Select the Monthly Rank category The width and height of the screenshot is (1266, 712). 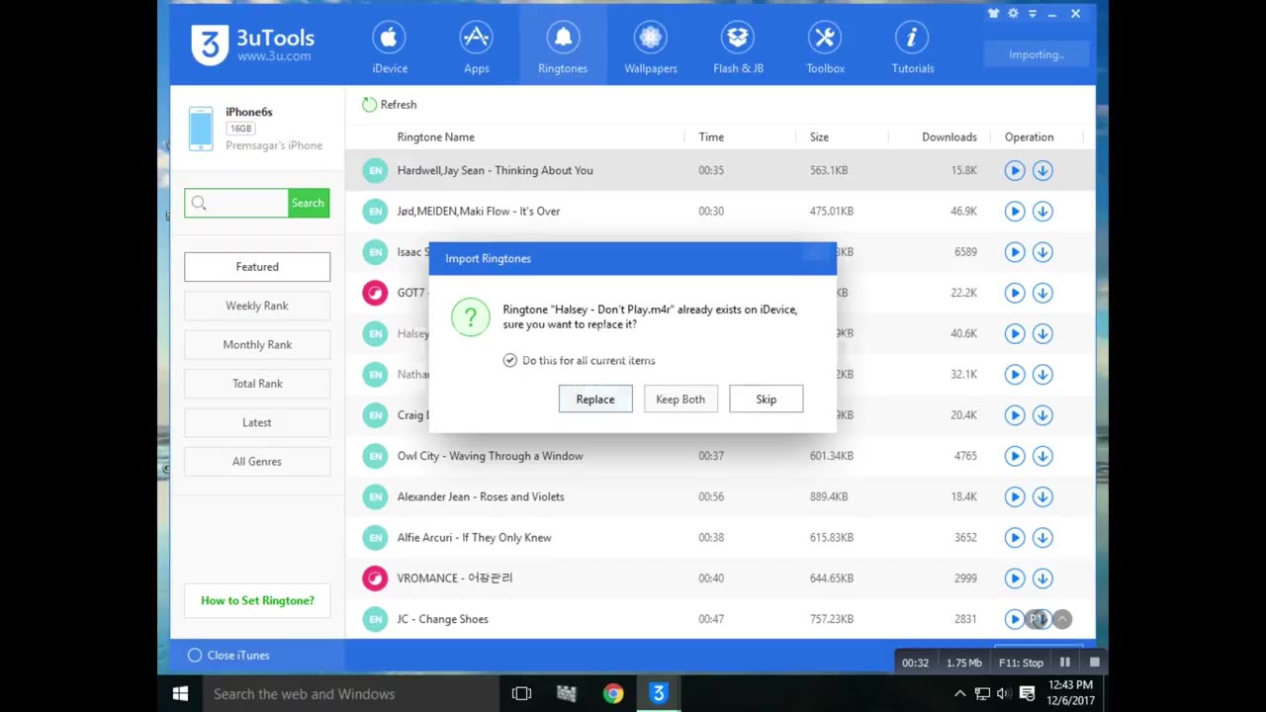coord(257,344)
